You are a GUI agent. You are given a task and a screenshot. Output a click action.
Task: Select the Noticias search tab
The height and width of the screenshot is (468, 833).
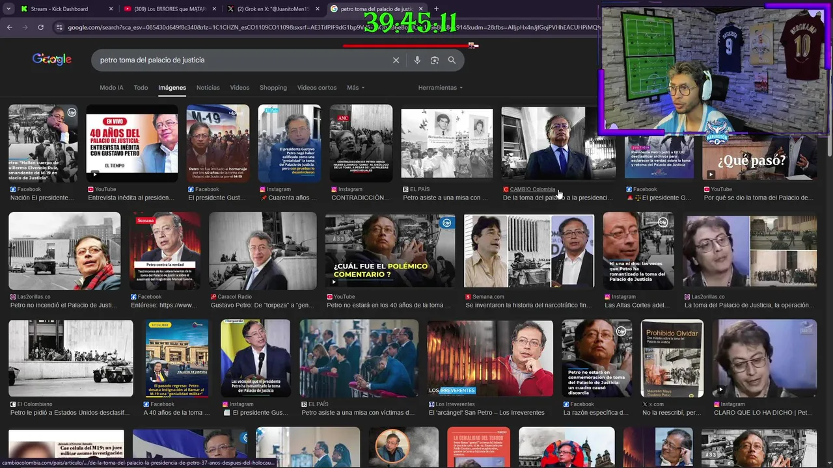pos(208,88)
